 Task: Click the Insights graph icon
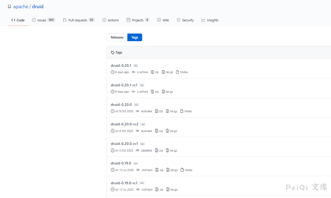click(x=203, y=20)
